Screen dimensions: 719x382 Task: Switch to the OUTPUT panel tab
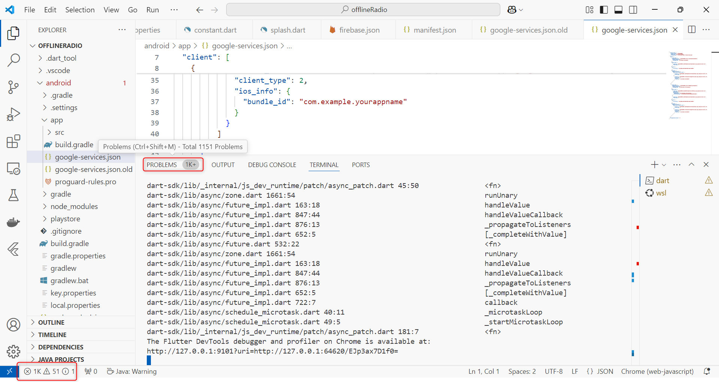[x=223, y=165]
